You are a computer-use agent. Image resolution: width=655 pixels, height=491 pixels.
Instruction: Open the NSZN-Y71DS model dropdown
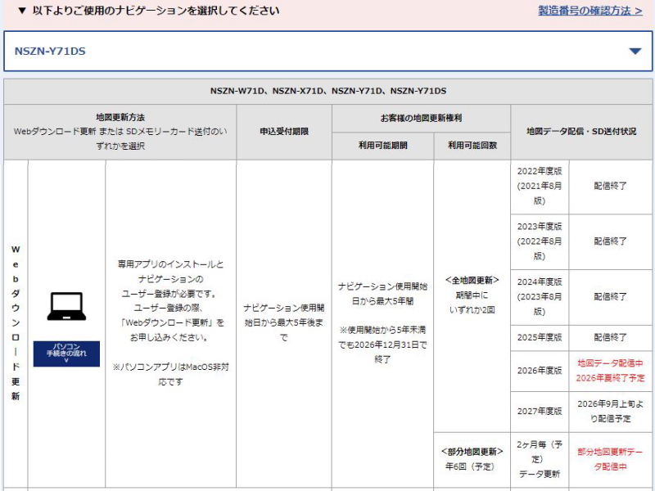click(x=327, y=51)
